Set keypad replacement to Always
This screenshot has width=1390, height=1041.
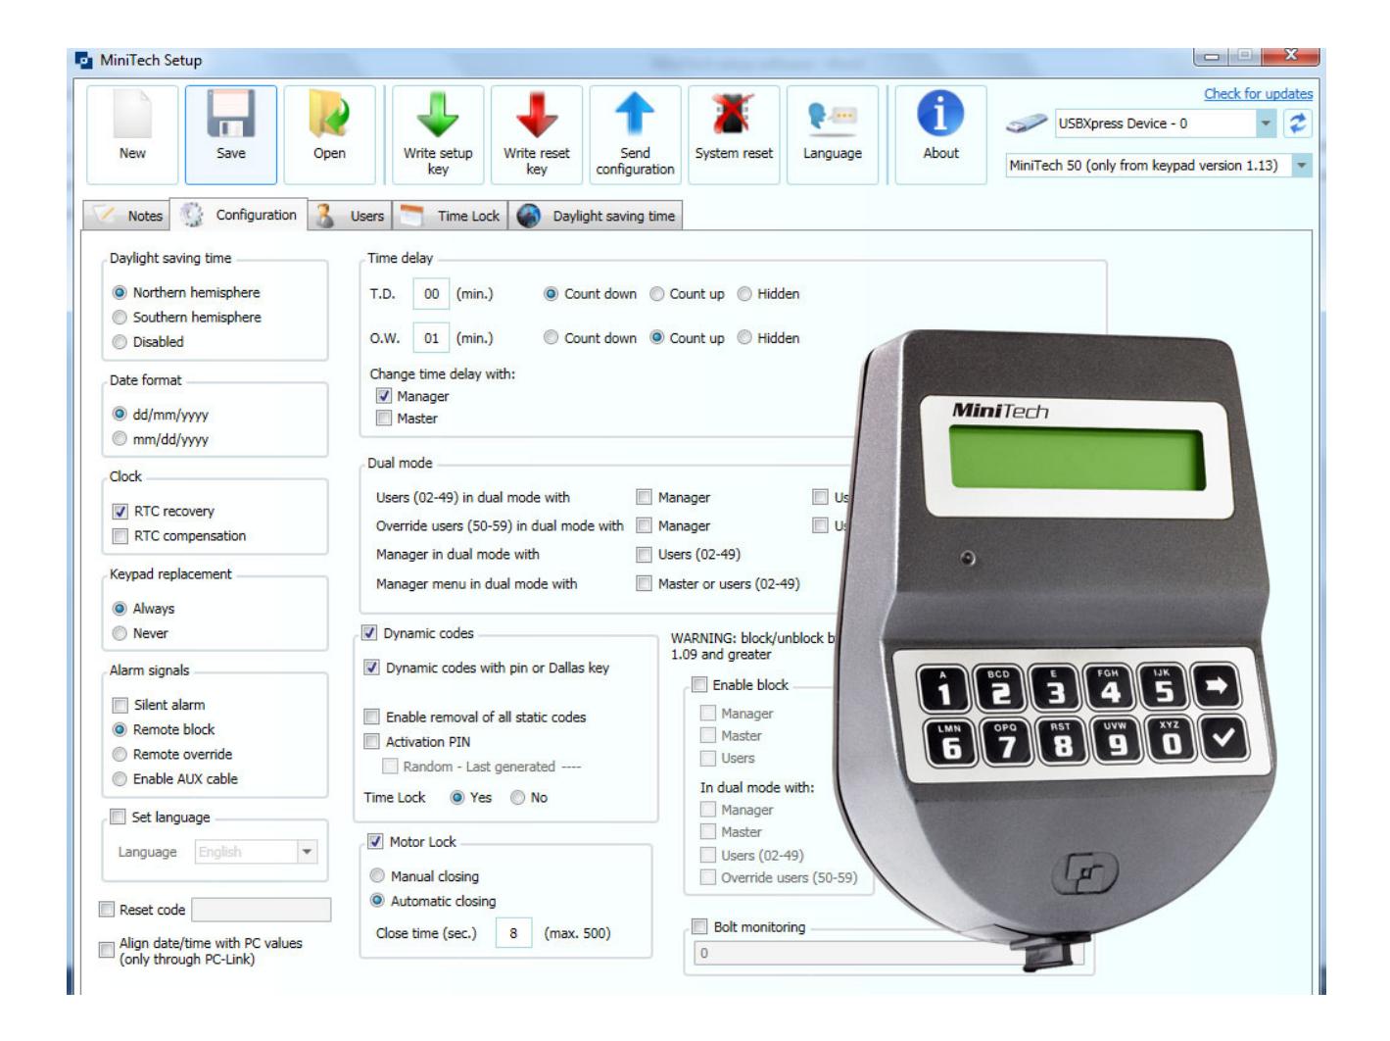120,609
